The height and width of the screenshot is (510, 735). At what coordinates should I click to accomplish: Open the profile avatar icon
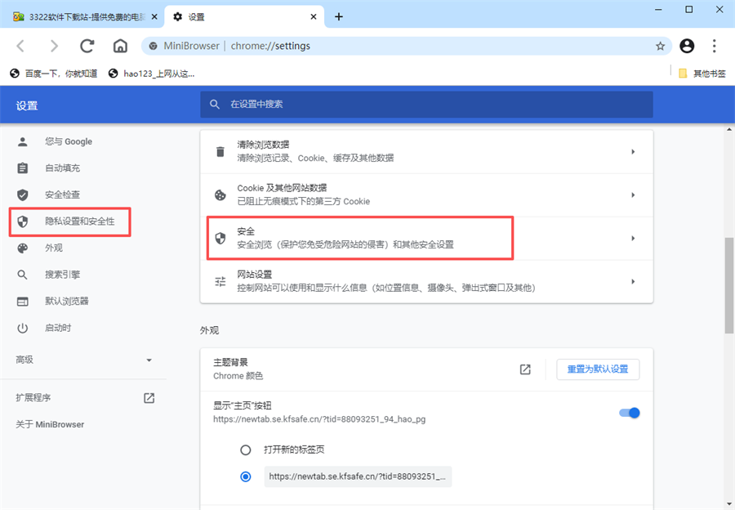687,47
